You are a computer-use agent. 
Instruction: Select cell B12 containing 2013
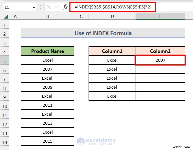click(48, 123)
